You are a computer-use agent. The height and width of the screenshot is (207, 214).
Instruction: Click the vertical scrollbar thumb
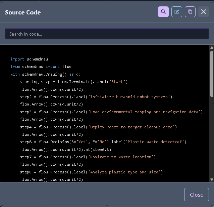[x=212, y=74]
